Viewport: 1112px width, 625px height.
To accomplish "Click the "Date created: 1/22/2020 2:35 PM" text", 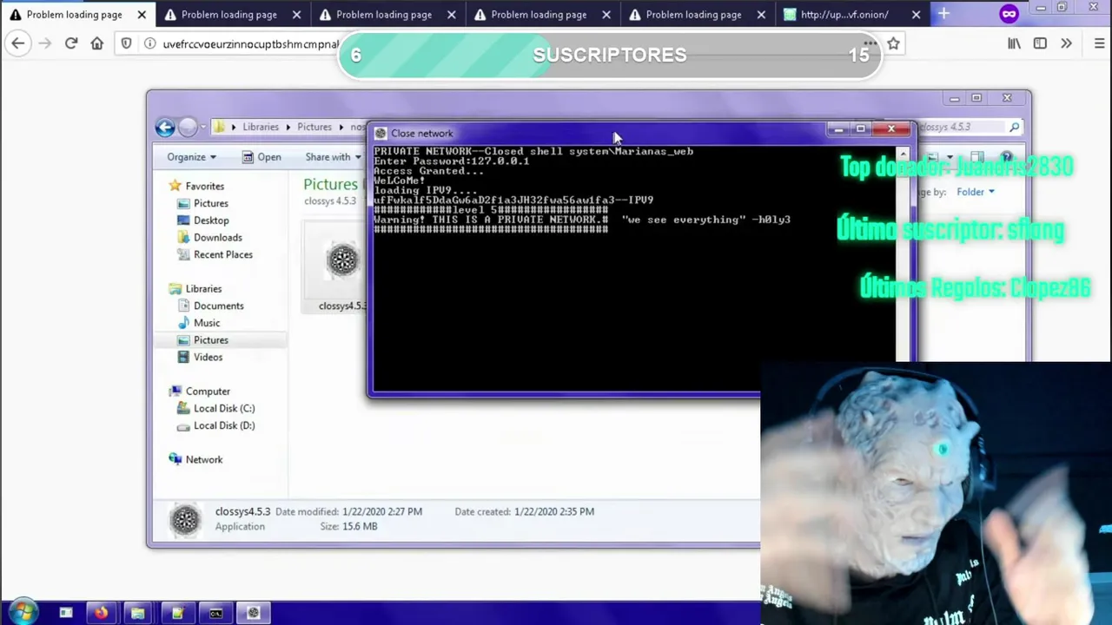I will (x=525, y=511).
